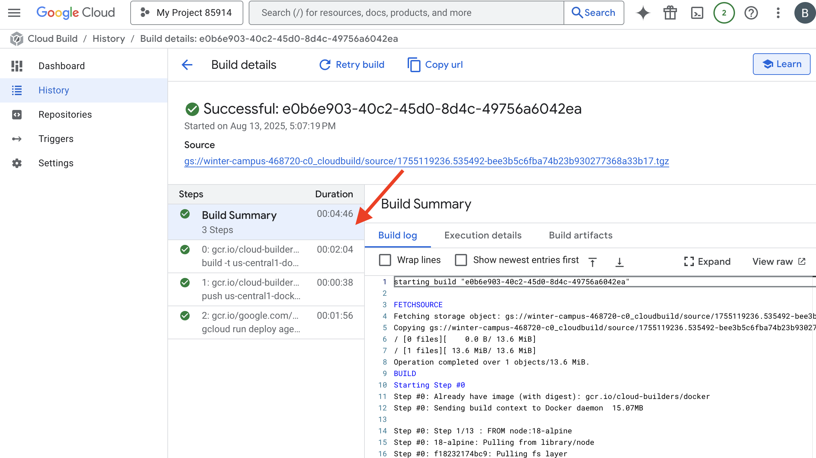Open the My Project 85914 project picker
Viewport: 816px width, 458px height.
click(187, 13)
